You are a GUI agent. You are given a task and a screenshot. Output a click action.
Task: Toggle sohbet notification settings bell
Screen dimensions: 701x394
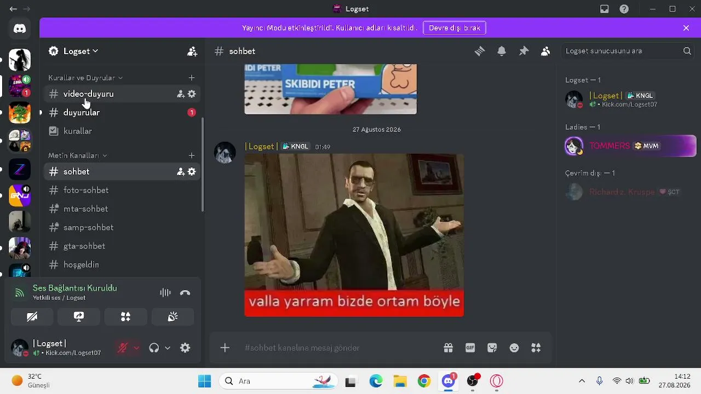pyautogui.click(x=502, y=51)
